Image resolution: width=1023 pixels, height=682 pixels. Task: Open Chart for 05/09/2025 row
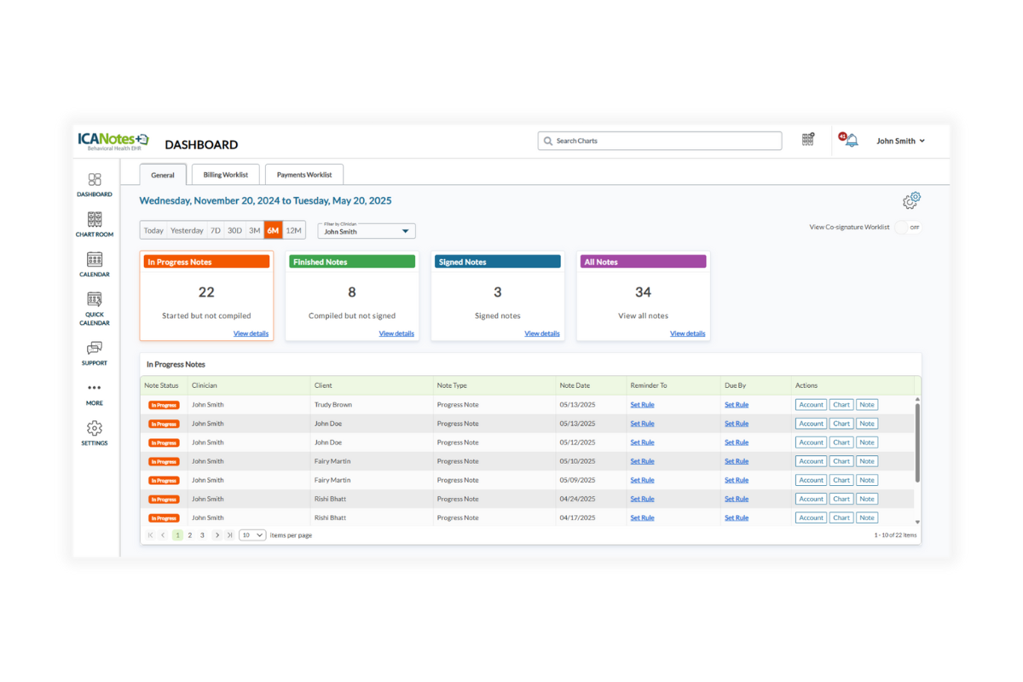pos(841,480)
